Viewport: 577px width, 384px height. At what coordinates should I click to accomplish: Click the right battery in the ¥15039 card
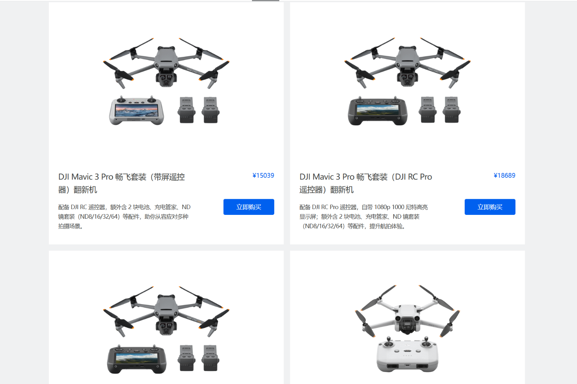pos(210,110)
